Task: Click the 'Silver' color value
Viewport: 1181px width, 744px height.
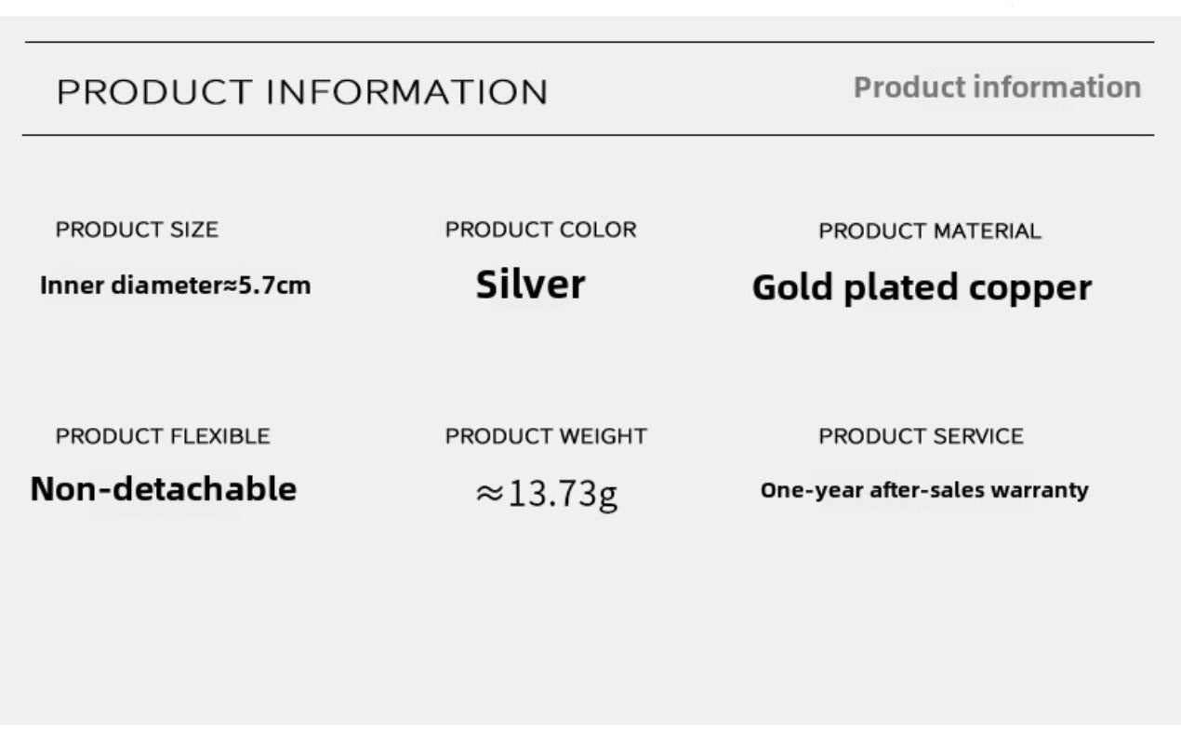Action: pyautogui.click(x=530, y=285)
